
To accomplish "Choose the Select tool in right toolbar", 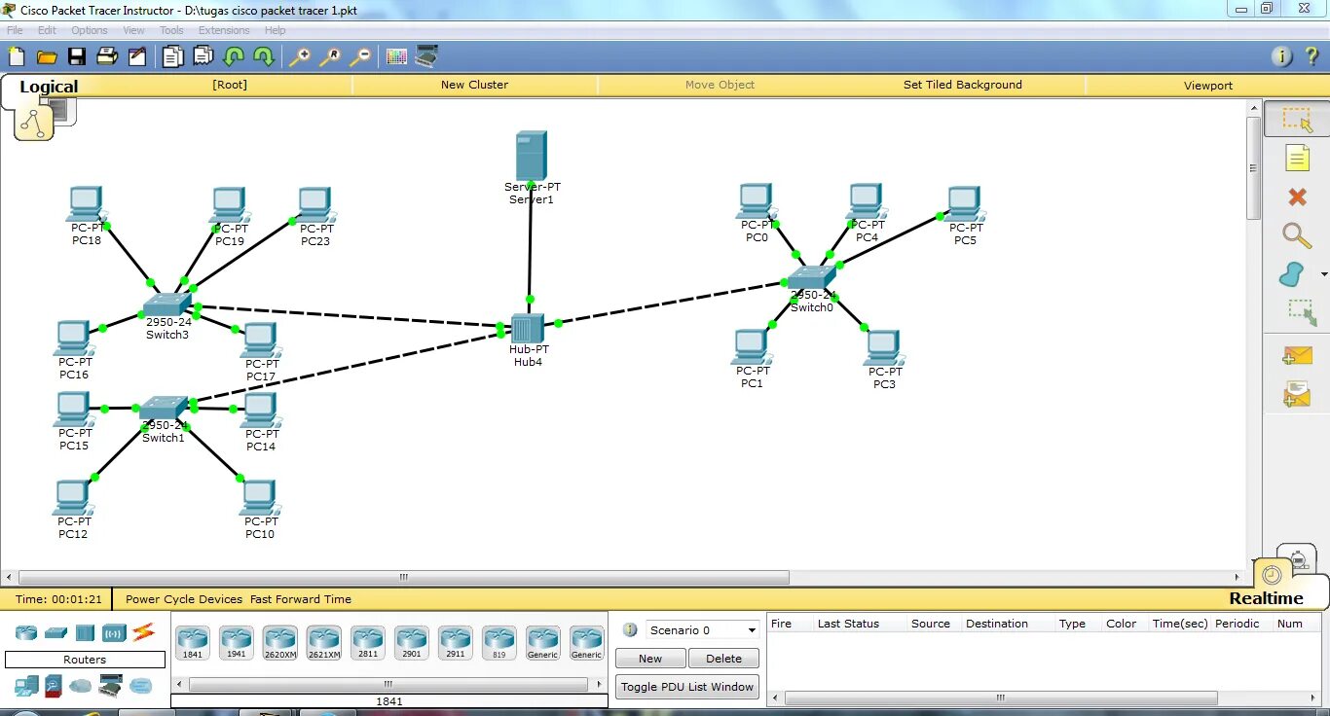I will (x=1297, y=120).
